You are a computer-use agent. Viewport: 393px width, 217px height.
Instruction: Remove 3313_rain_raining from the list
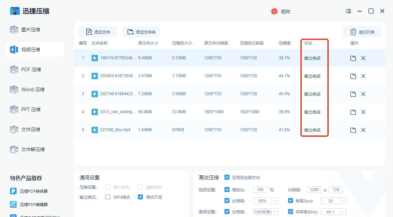pos(363,112)
